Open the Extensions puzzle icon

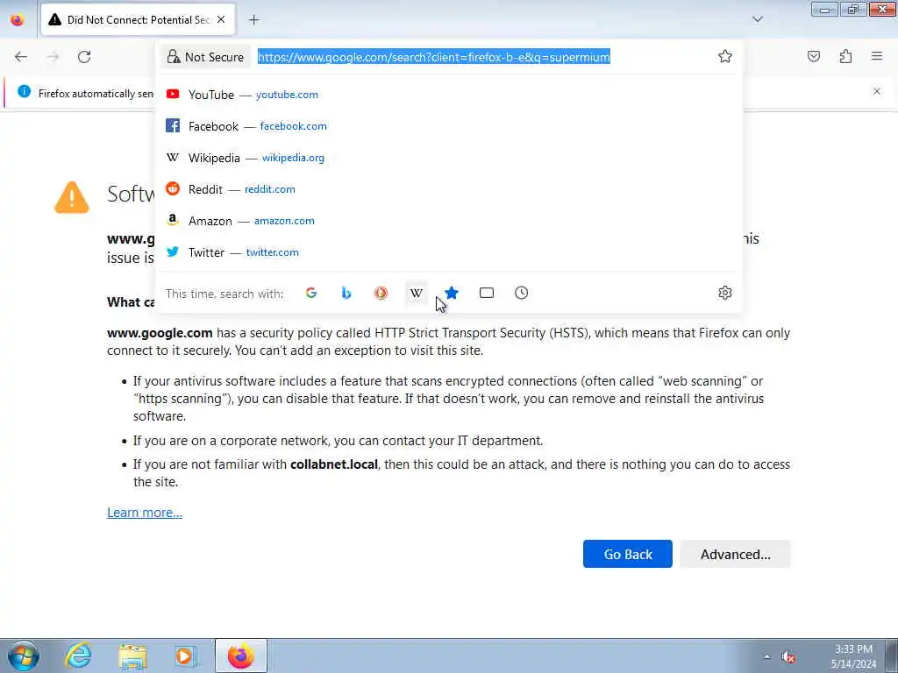point(845,56)
